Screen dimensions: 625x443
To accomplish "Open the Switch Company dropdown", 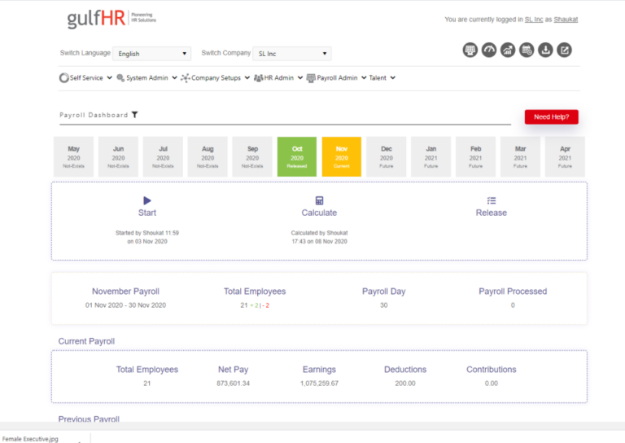I will 292,54.
